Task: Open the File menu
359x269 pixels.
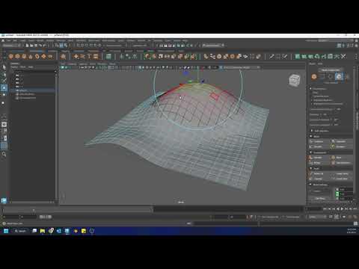Action: pyautogui.click(x=9, y=40)
